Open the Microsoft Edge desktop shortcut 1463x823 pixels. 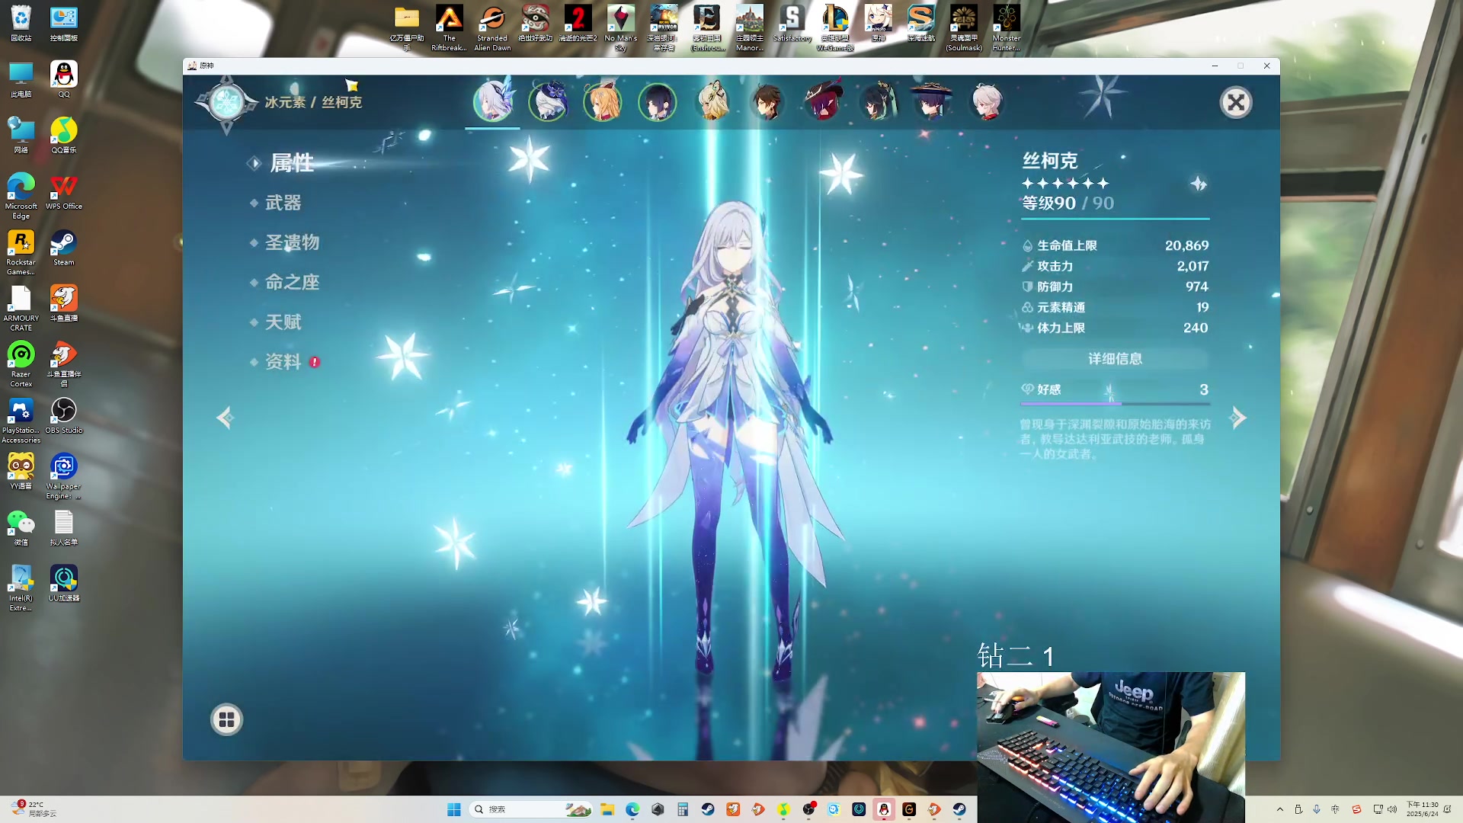21,196
